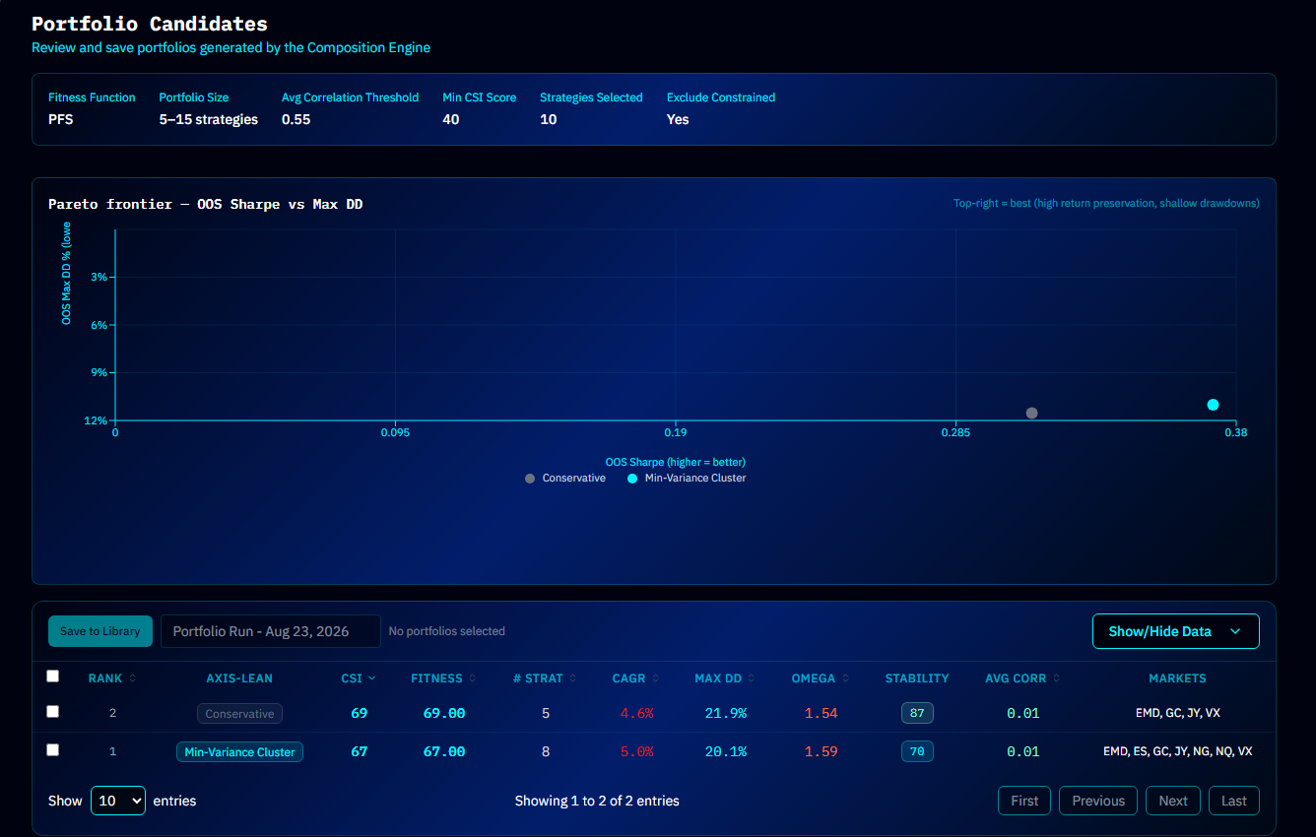Click the 'Pareto frontier — OOS Sharpe vs Max DD' title
Viewport: 1316px width, 837px height.
pyautogui.click(x=206, y=204)
